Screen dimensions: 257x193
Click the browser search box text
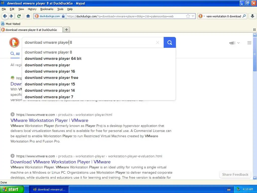click(x=224, y=16)
